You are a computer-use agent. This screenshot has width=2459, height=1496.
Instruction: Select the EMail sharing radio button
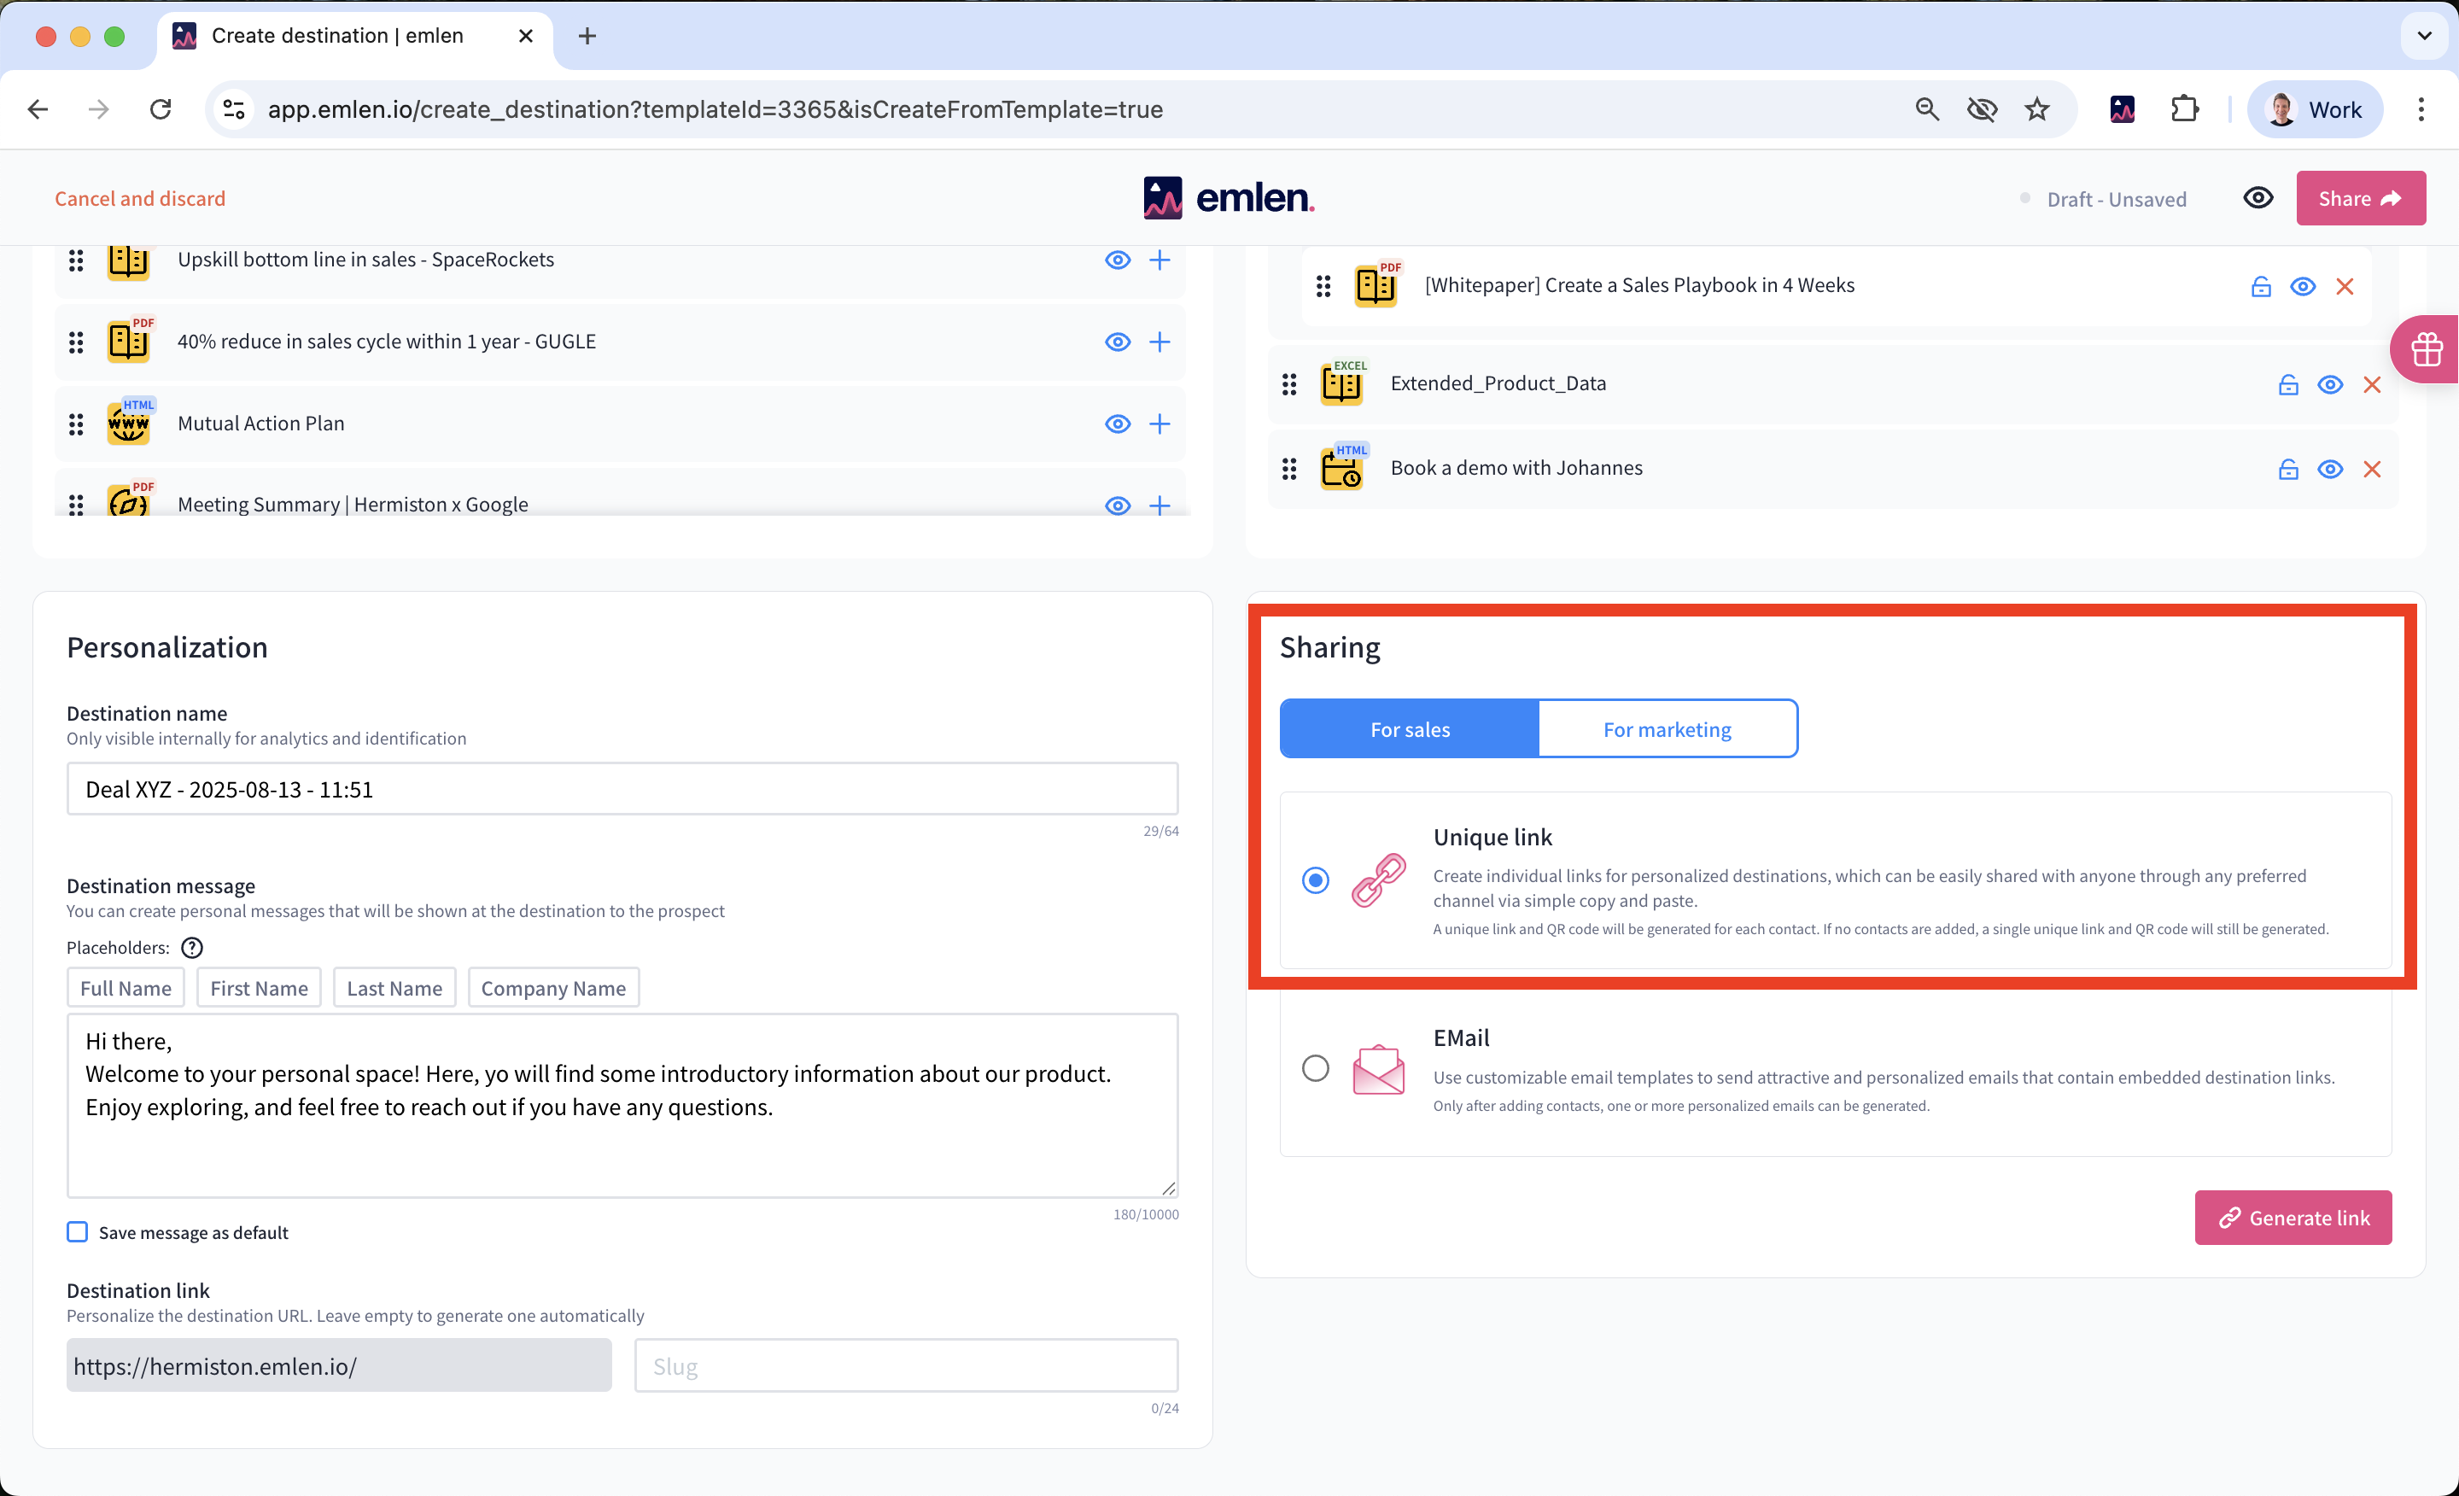tap(1316, 1068)
